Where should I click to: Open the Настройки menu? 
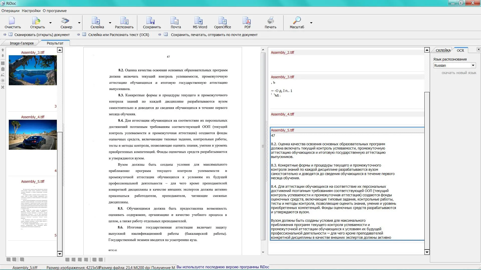[31, 11]
